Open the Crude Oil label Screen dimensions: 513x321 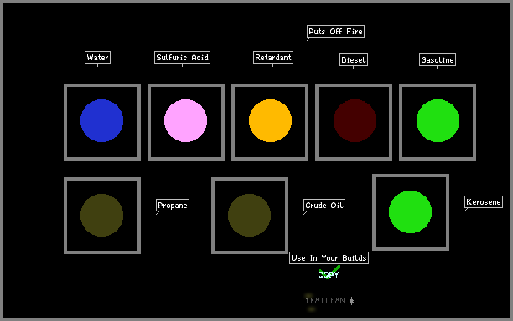(324, 206)
